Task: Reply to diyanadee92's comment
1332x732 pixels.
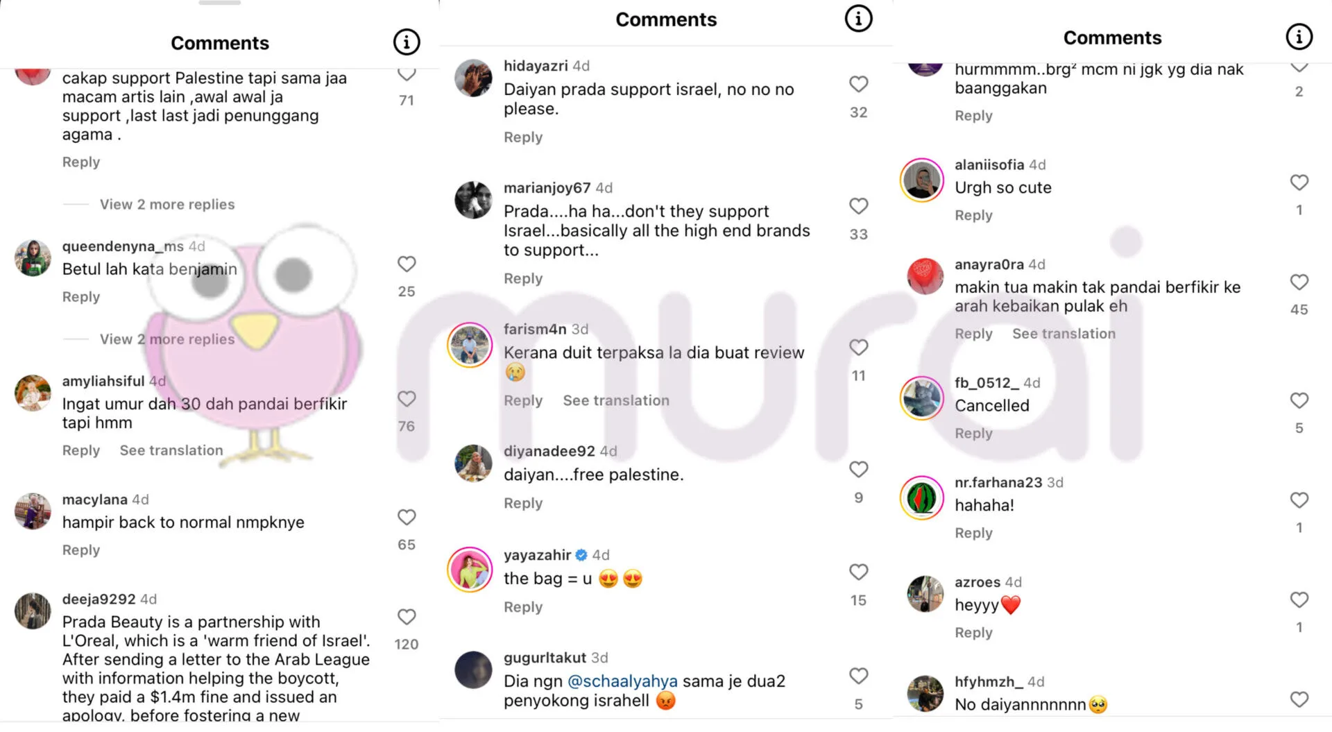Action: click(523, 504)
